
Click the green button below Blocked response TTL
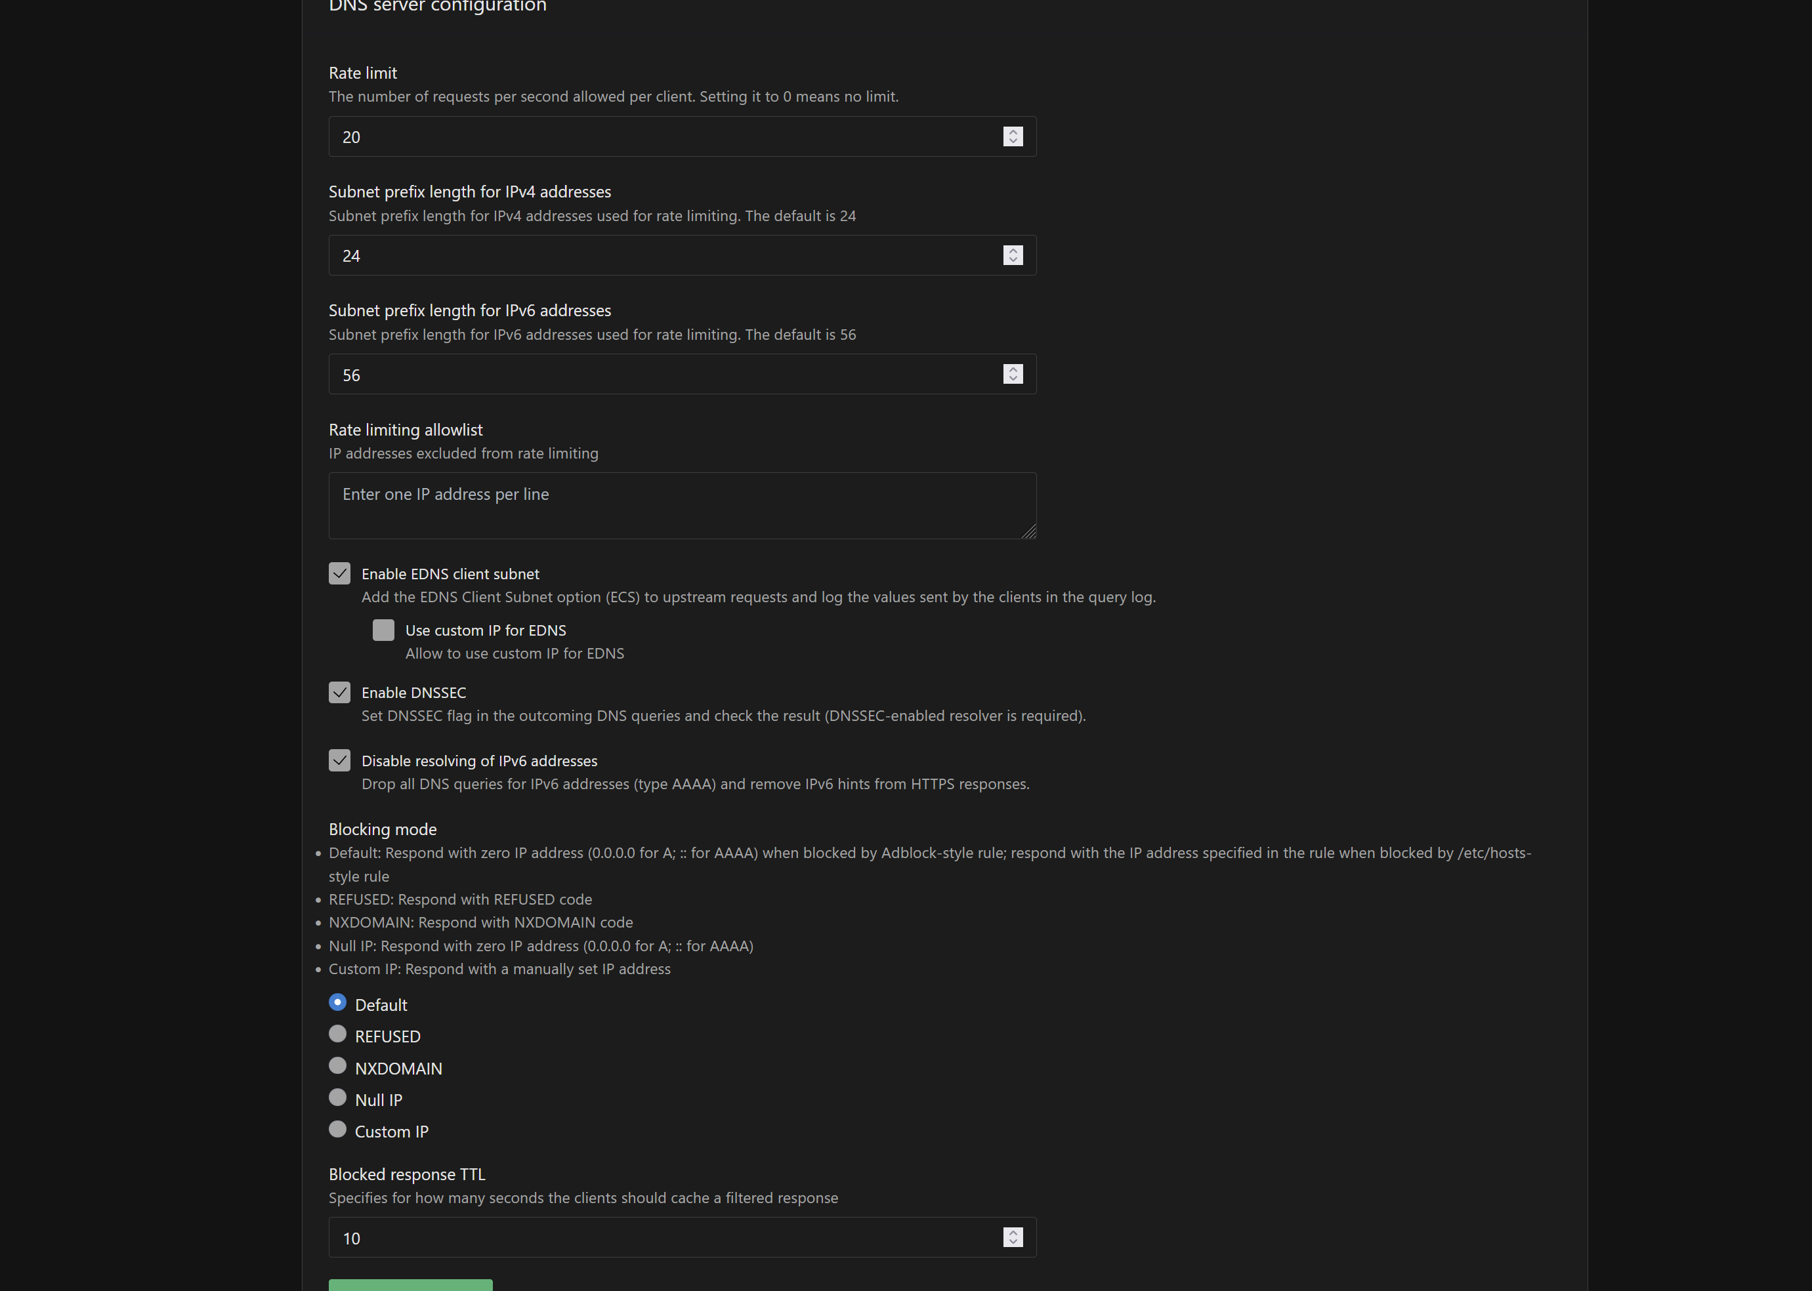pos(410,1284)
